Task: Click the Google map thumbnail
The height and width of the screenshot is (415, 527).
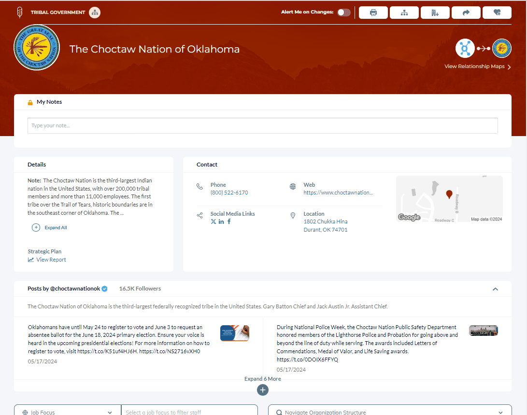Action: tap(449, 199)
